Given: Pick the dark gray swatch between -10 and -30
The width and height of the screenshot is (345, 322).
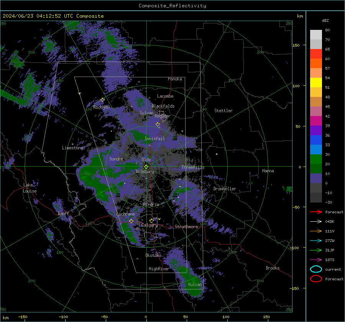Looking at the screenshot, I should (x=316, y=197).
